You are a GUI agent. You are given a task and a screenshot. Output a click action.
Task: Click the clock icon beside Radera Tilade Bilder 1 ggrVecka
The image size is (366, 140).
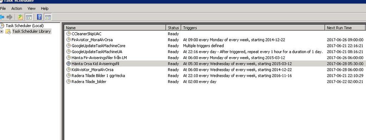point(68,76)
